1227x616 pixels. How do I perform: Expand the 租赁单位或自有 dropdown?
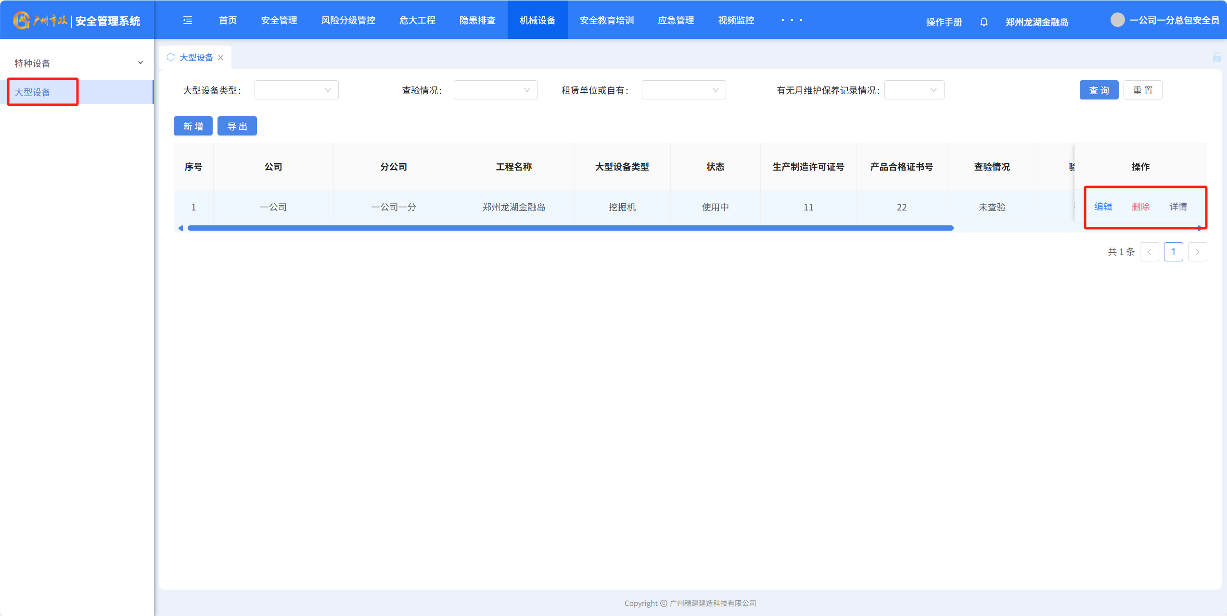tap(683, 90)
